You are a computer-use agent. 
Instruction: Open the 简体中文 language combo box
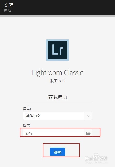tap(58, 116)
